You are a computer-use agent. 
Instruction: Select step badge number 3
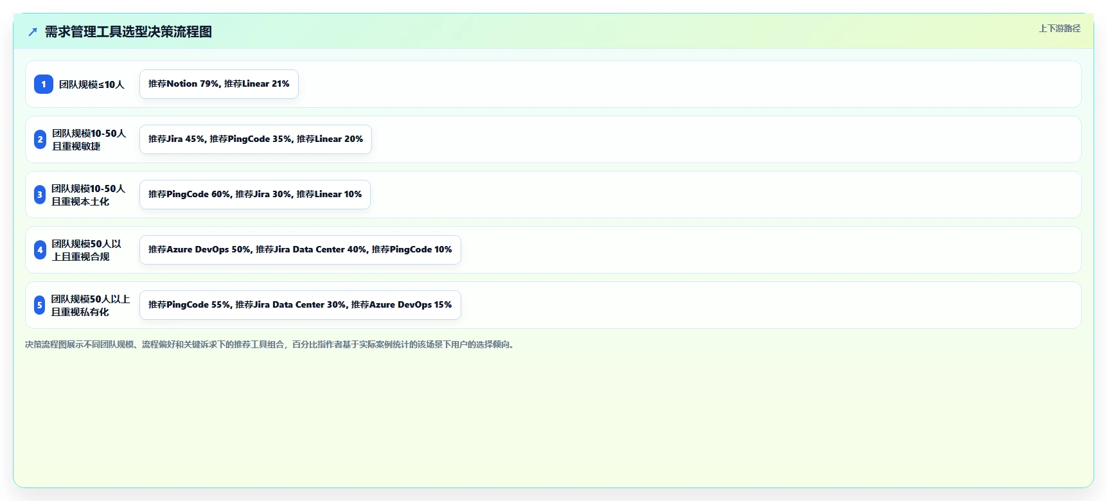(40, 195)
